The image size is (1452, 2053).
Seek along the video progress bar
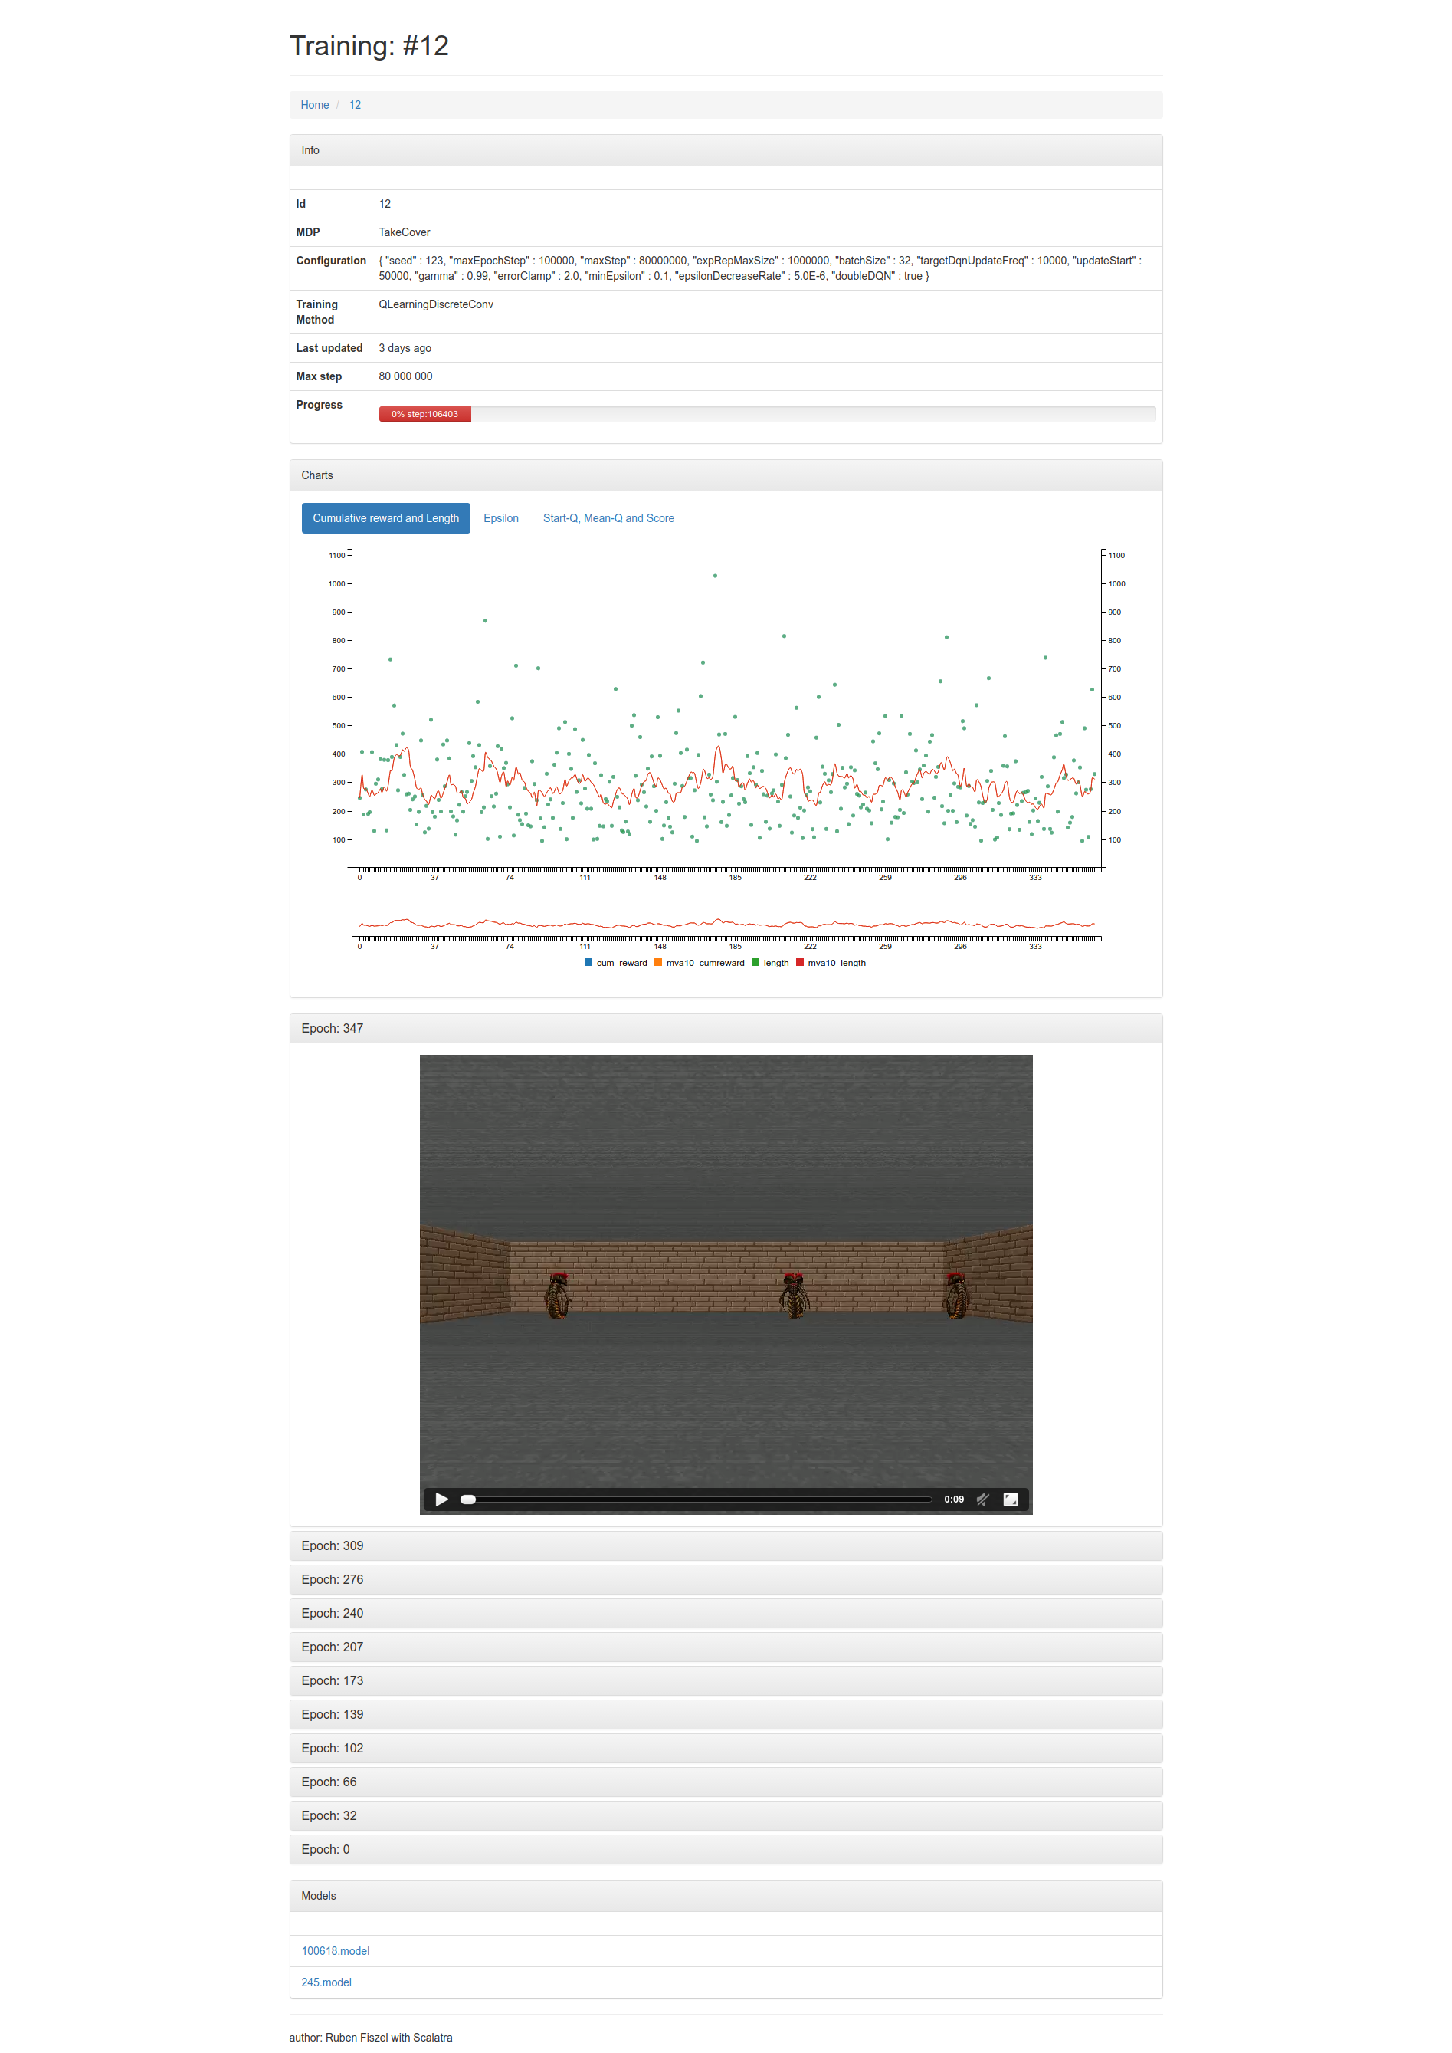696,1500
